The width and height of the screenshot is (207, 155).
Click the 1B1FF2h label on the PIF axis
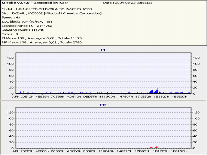tap(161, 151)
